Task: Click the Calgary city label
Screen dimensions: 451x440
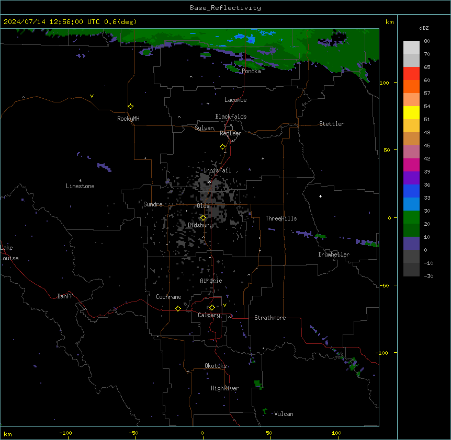Action: coord(209,315)
